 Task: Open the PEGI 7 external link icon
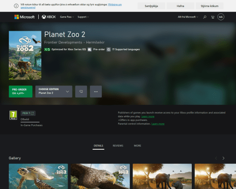click(x=32, y=113)
